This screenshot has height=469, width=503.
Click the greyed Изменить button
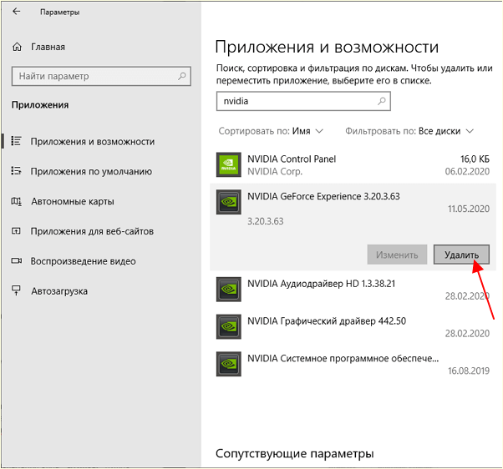(x=397, y=255)
